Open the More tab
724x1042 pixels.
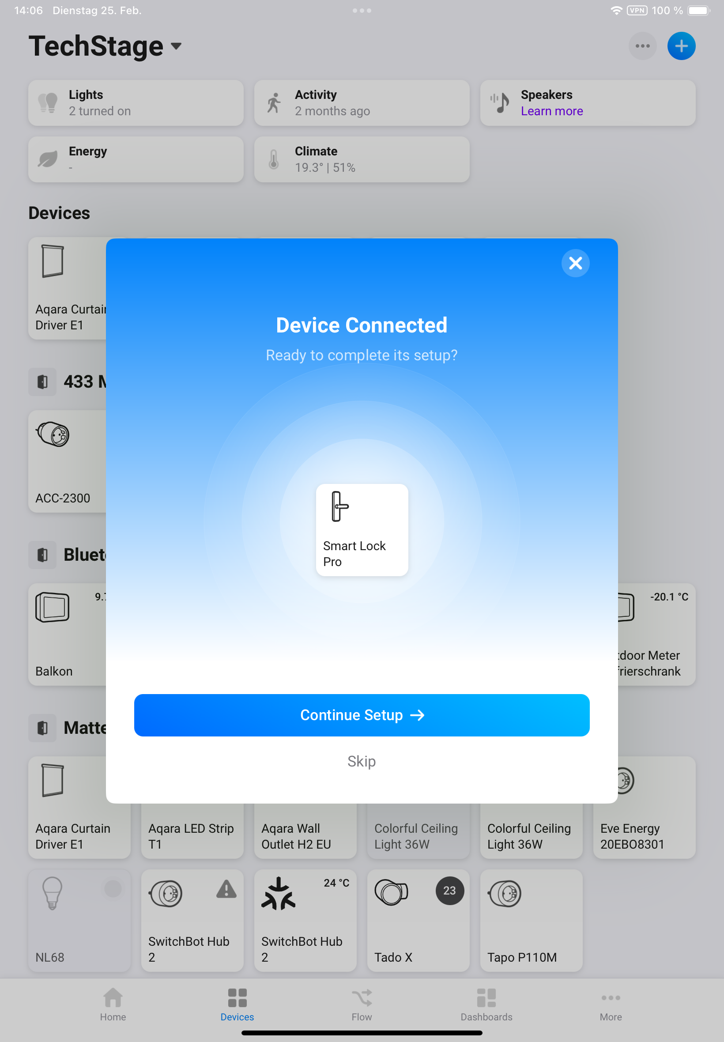coord(611,1004)
